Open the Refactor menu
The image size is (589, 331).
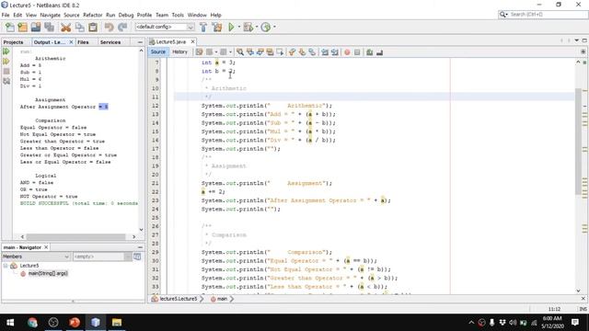pyautogui.click(x=92, y=15)
